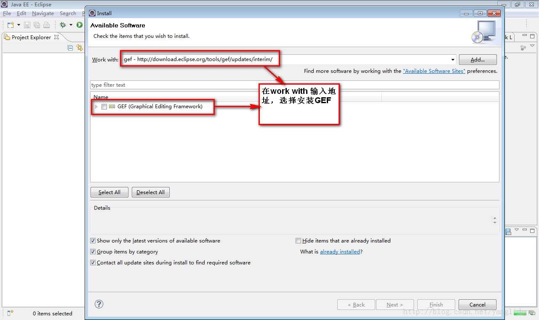Select the Project Explorer tab
Image resolution: width=539 pixels, height=320 pixels.
[31, 37]
